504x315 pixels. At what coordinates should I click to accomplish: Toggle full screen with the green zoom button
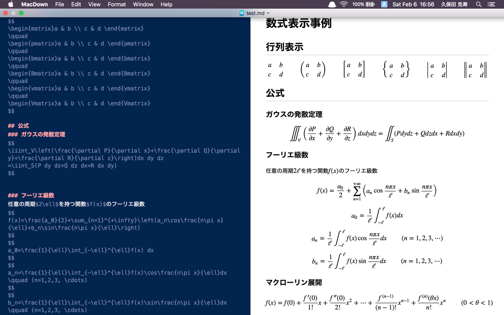(x=21, y=13)
